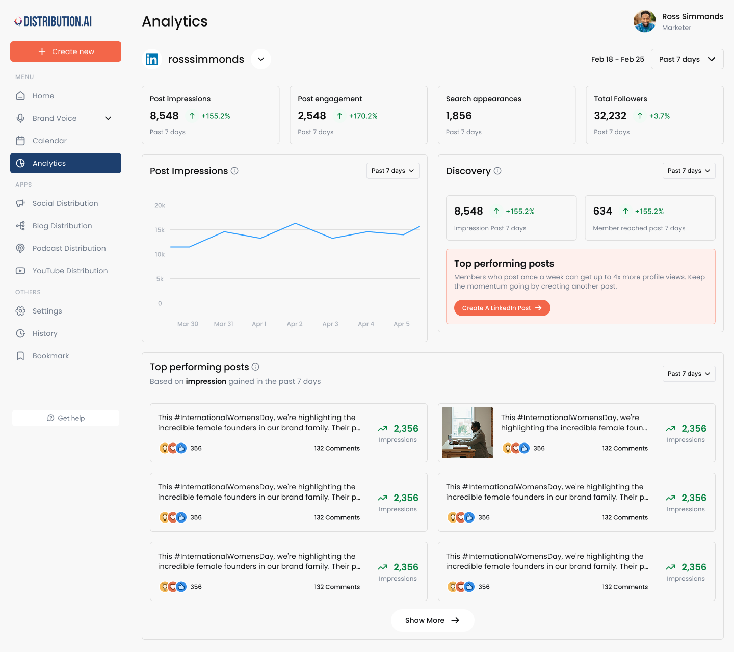This screenshot has width=734, height=652.
Task: Click Ross Simmonds profile picture
Action: pos(644,21)
